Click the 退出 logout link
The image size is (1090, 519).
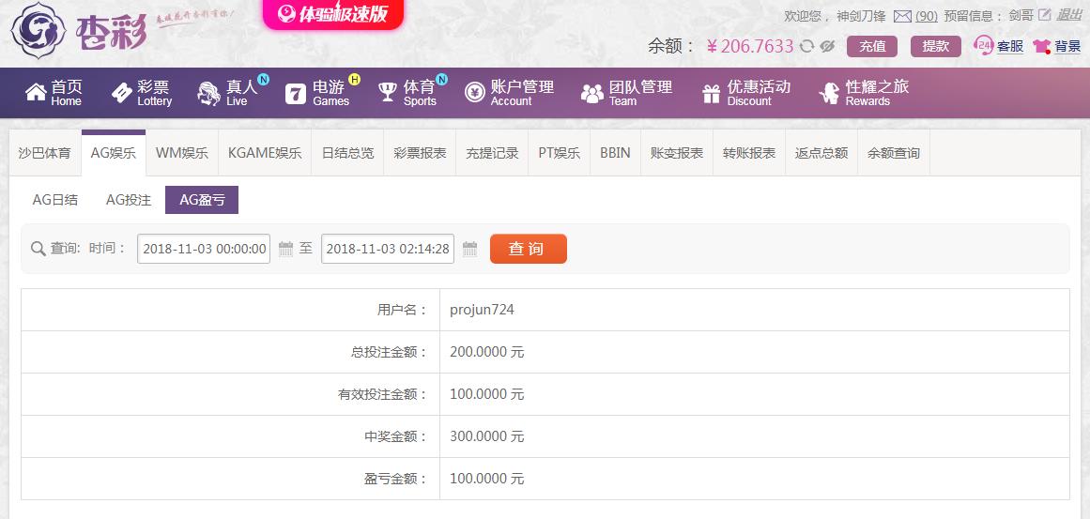(1069, 15)
